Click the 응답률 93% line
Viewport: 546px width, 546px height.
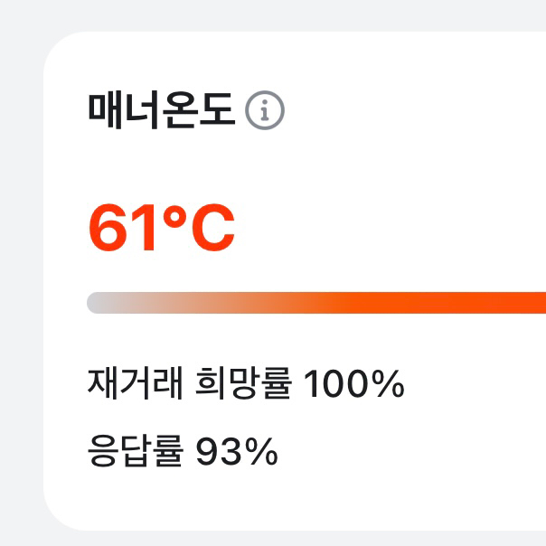click(x=183, y=449)
